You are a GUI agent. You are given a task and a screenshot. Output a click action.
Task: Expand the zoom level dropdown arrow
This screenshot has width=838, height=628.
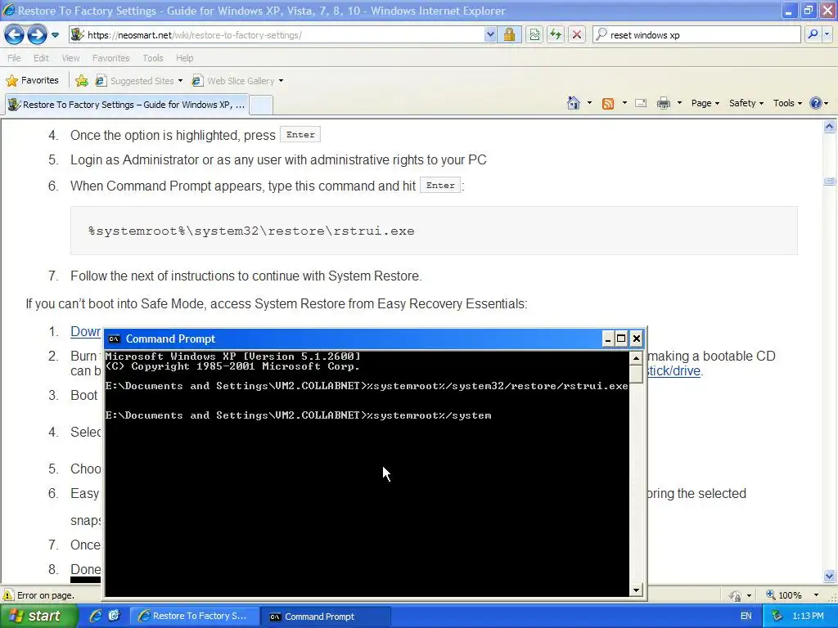coord(816,595)
